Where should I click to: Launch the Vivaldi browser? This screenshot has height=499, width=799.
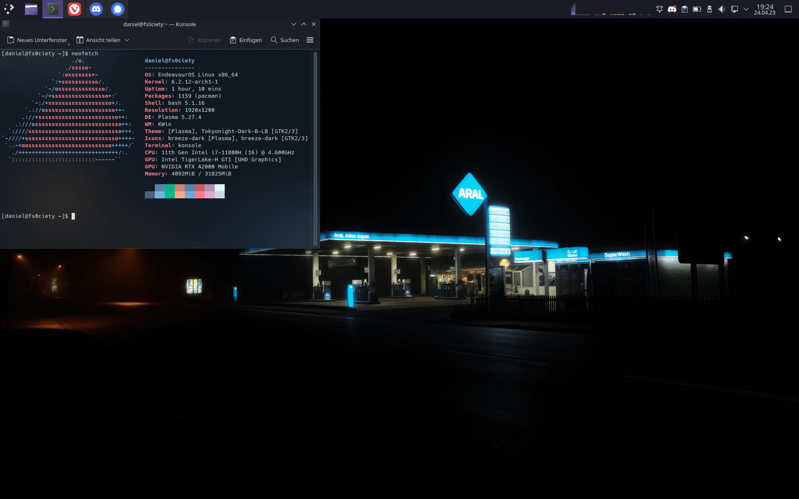click(x=74, y=9)
